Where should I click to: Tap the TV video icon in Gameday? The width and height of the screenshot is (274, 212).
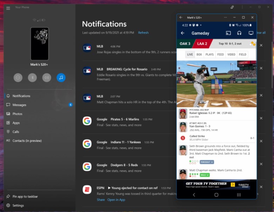pyautogui.click(x=251, y=33)
